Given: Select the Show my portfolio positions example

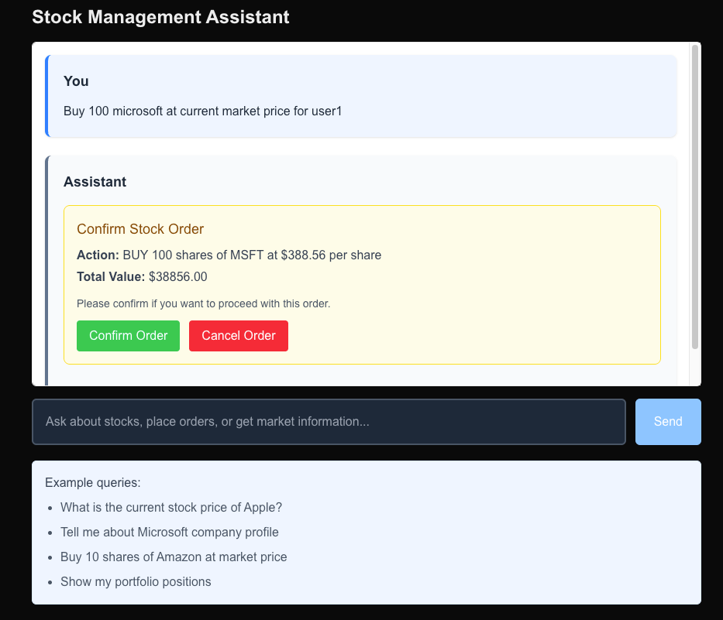Looking at the screenshot, I should click(x=136, y=582).
